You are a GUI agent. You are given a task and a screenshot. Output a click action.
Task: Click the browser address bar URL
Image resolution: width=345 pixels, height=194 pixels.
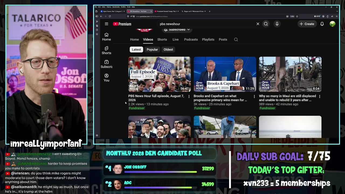(x=152, y=16)
